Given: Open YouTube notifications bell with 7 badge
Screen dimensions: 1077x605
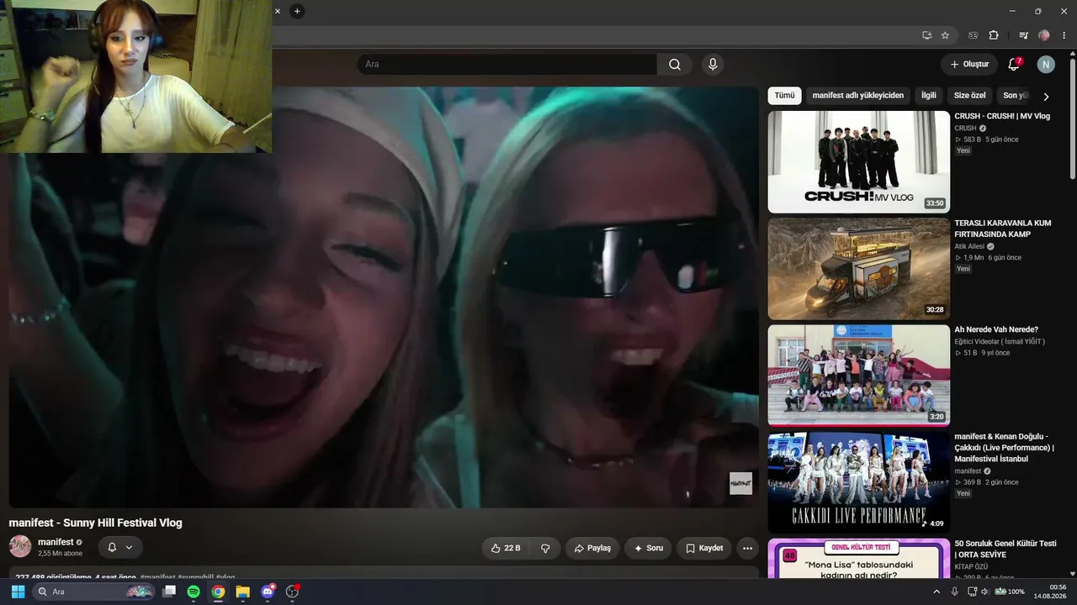Looking at the screenshot, I should point(1014,65).
